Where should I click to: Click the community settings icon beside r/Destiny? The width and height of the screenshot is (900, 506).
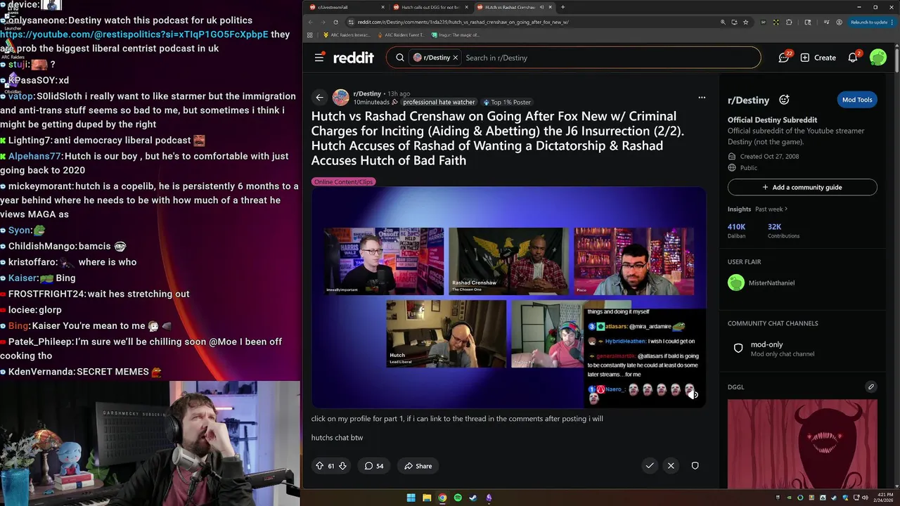pyautogui.click(x=784, y=100)
